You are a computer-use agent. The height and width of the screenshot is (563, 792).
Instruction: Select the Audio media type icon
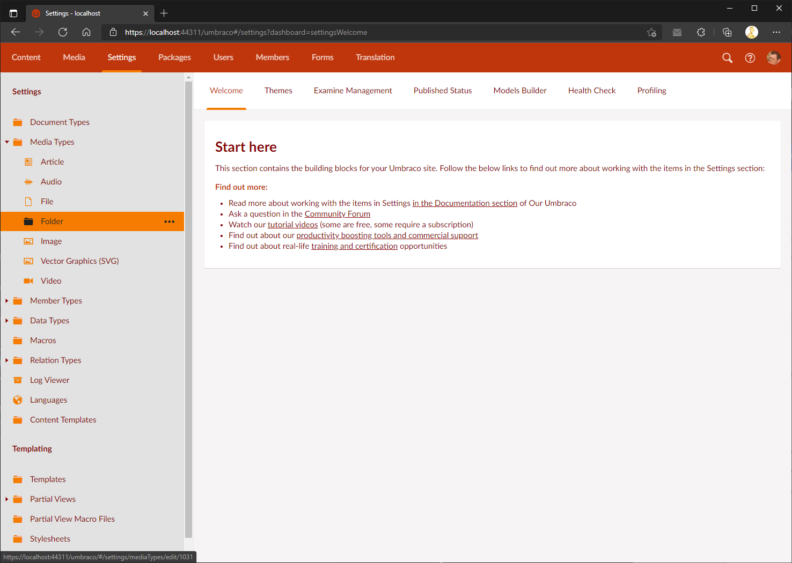tap(28, 181)
